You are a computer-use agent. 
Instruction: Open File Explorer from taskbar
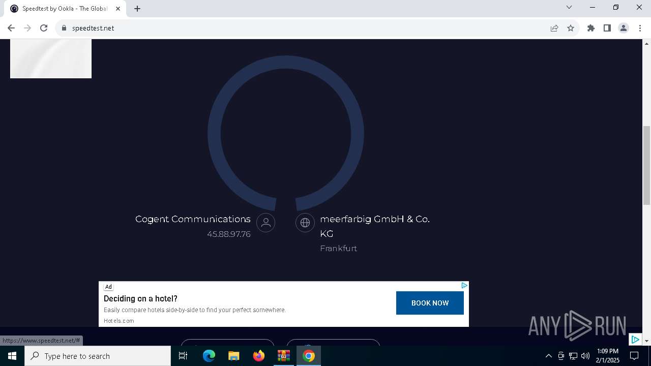click(233, 356)
